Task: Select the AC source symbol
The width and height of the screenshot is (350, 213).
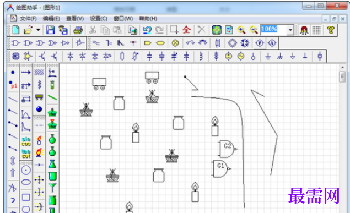Action: [241, 56]
